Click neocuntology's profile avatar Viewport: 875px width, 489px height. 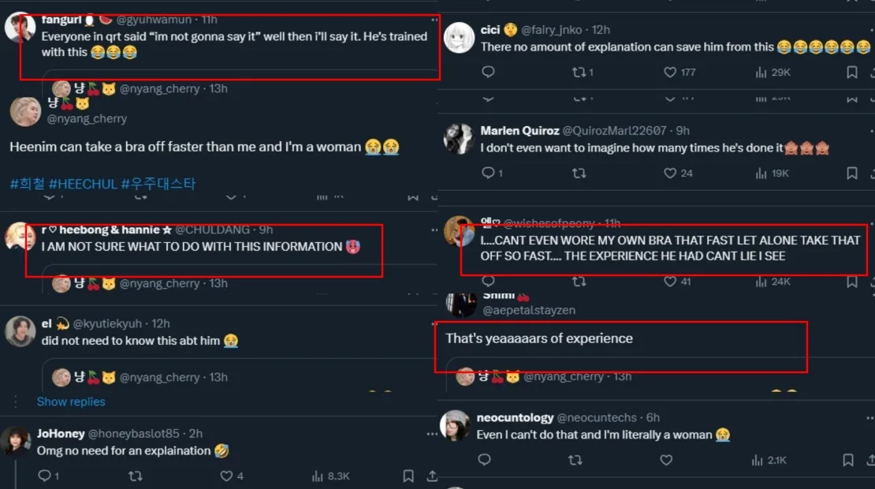[456, 427]
